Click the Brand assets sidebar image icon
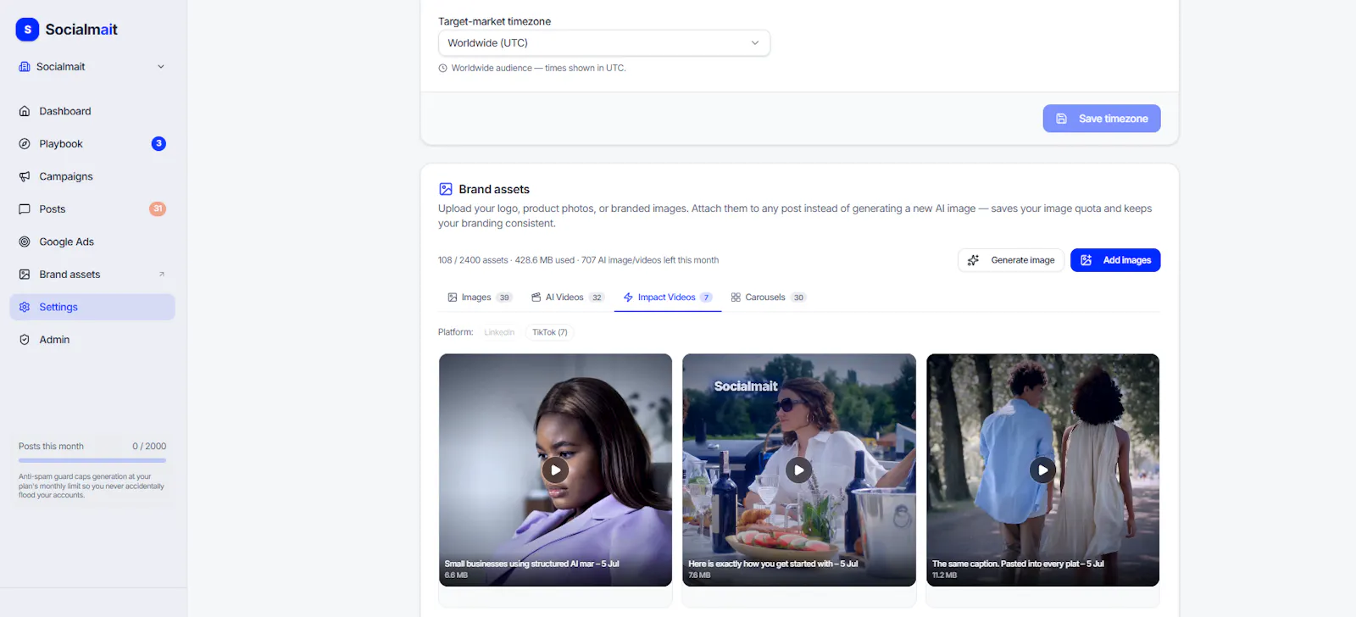The width and height of the screenshot is (1356, 617). 25,275
